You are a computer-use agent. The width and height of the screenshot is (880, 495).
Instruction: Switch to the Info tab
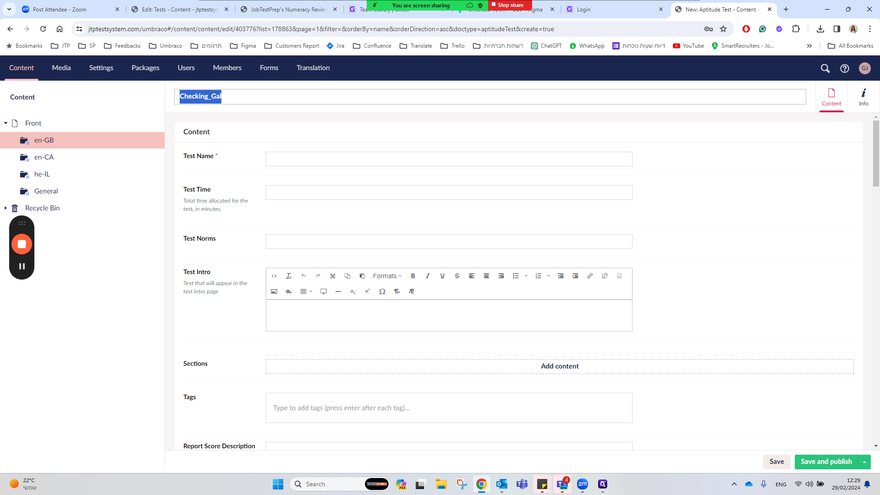click(863, 97)
